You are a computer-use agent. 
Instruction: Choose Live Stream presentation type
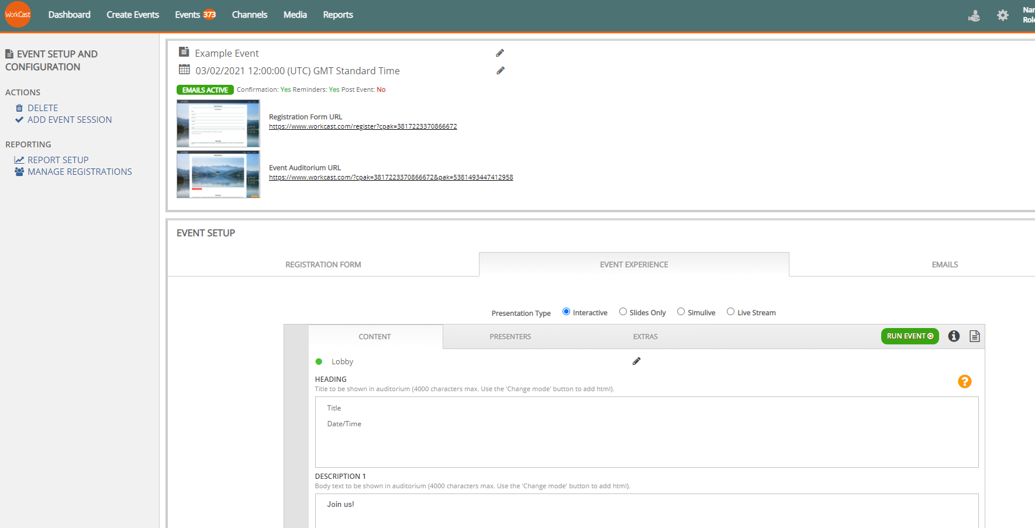pyautogui.click(x=730, y=312)
